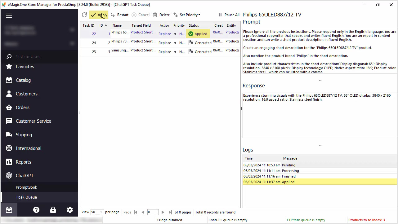
Task: Open settings via the gear icon
Action: (70, 210)
